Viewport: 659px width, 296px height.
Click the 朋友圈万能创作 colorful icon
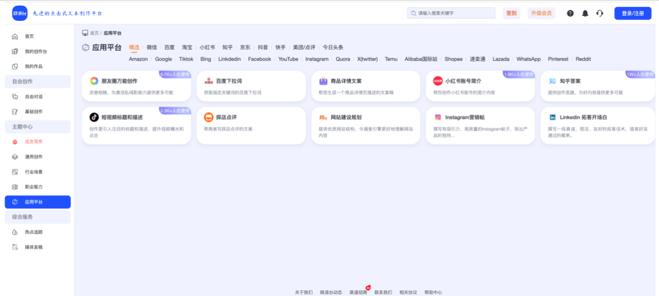coord(94,81)
